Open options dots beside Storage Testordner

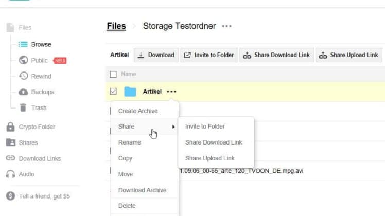(x=226, y=26)
